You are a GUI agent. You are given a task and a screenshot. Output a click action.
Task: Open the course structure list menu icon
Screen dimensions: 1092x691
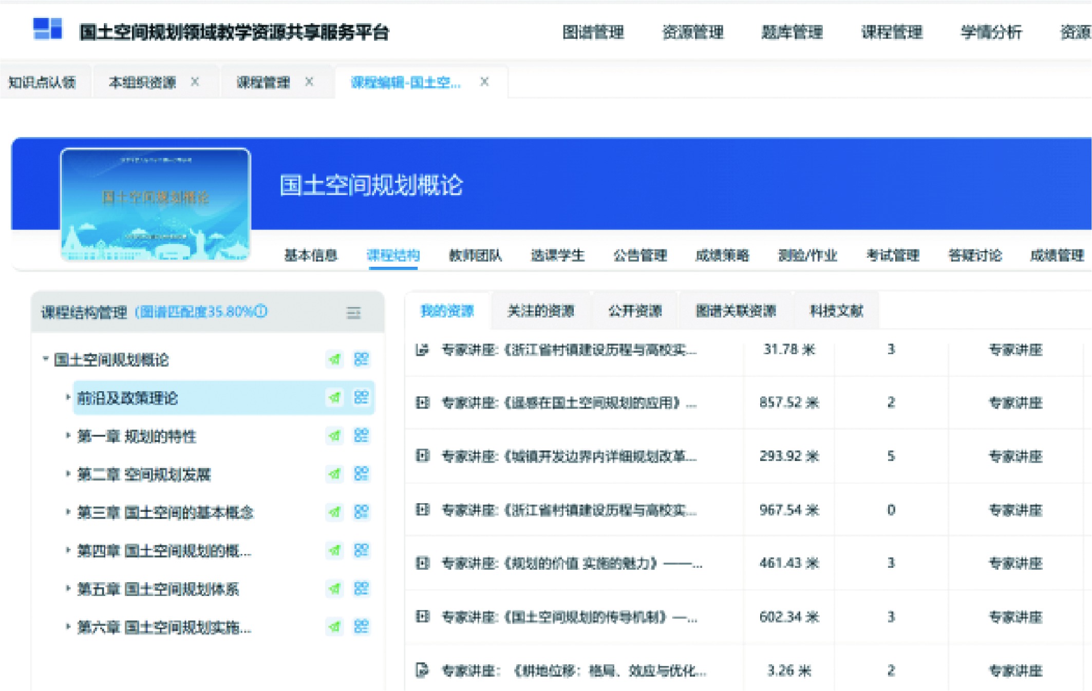coord(353,313)
